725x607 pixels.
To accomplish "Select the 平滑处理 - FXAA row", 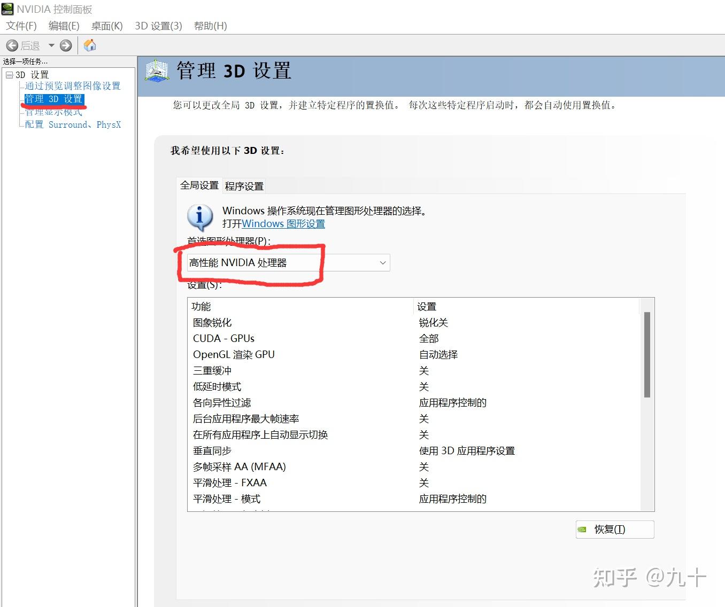I will (x=413, y=483).
